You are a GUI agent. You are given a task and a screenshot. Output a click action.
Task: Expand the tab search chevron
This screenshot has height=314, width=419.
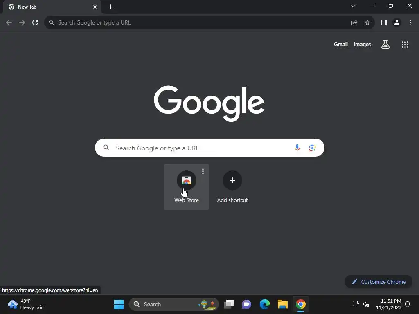tap(353, 6)
